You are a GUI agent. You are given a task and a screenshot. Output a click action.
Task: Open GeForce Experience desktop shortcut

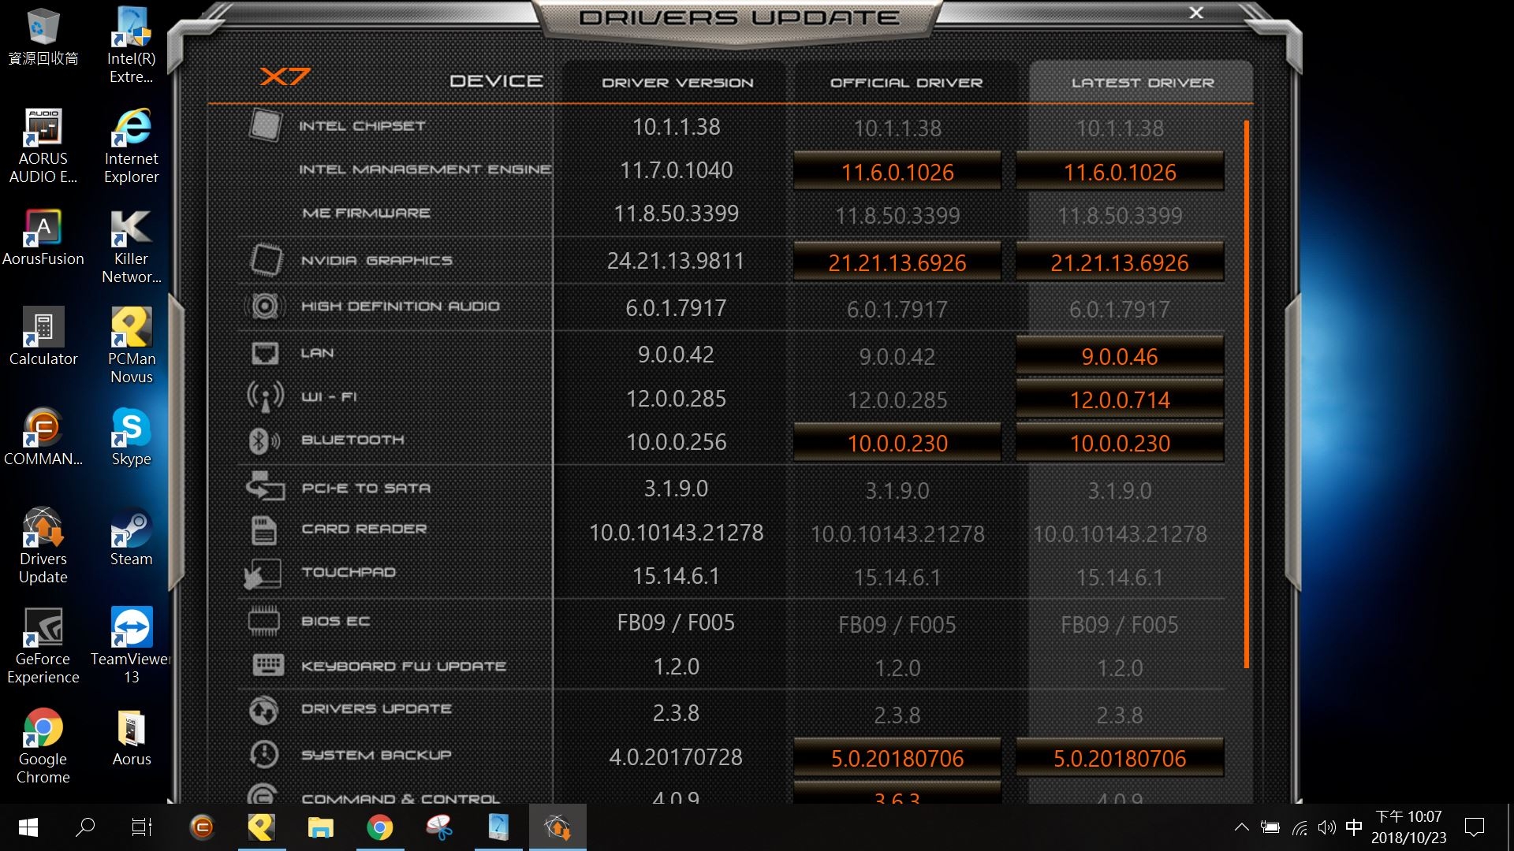(x=43, y=646)
